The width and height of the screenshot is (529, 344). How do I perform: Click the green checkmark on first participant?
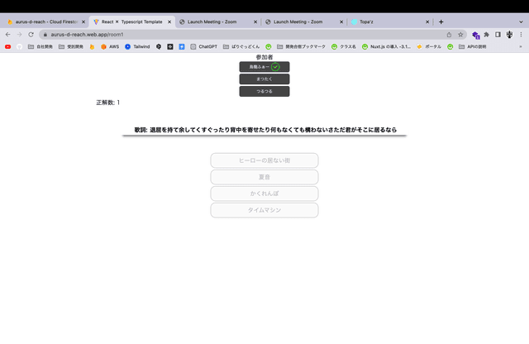[x=275, y=67]
